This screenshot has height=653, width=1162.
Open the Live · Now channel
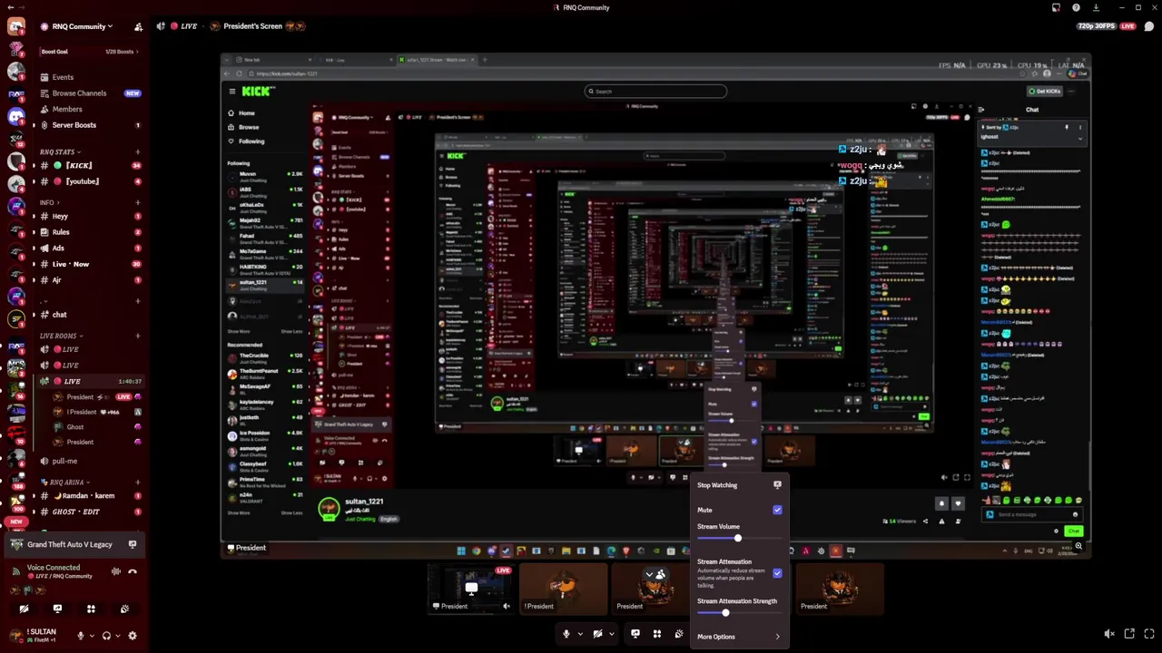89,264
